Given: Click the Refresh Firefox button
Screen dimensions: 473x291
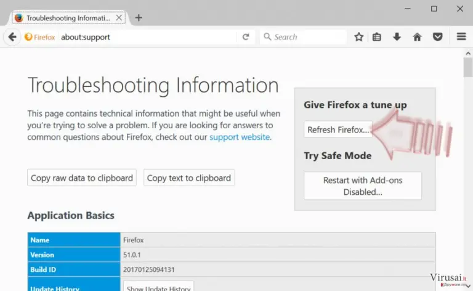Looking at the screenshot, I should (338, 129).
